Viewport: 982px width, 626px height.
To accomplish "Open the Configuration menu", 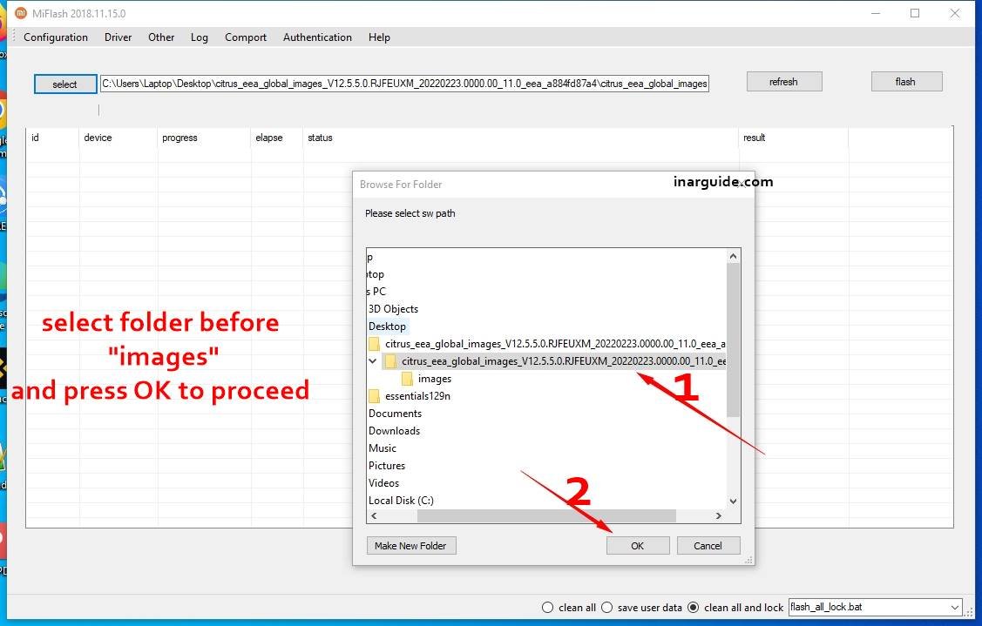I will coord(56,37).
